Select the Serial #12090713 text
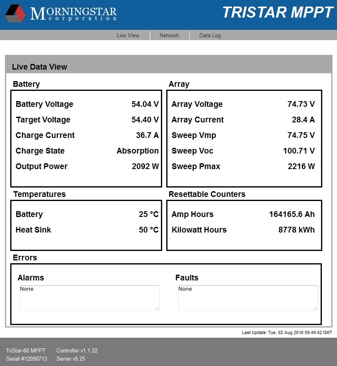Image resolution: width=337 pixels, height=366 pixels. pos(27,359)
